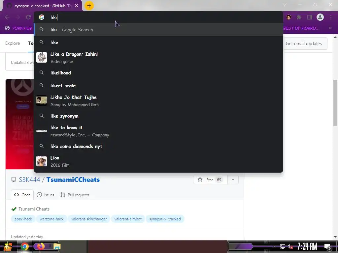Open Chrome from the taskbar
Screen dimensions: 338x253
coord(24,246)
